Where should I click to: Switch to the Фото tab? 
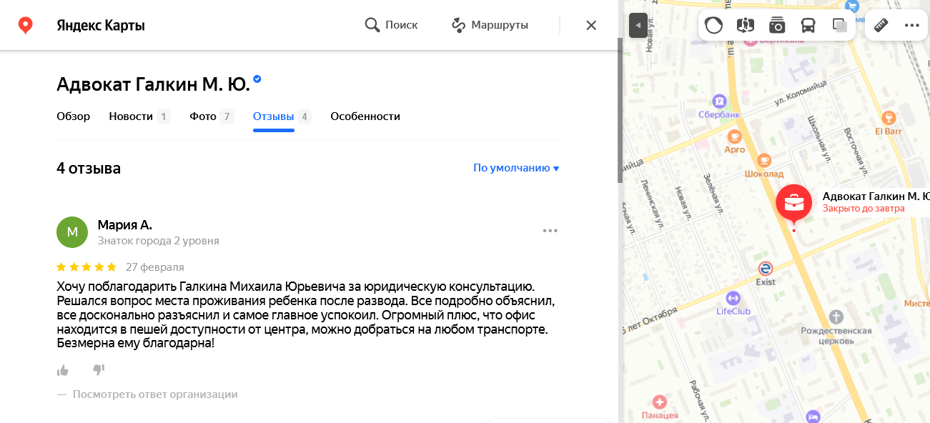tap(203, 116)
